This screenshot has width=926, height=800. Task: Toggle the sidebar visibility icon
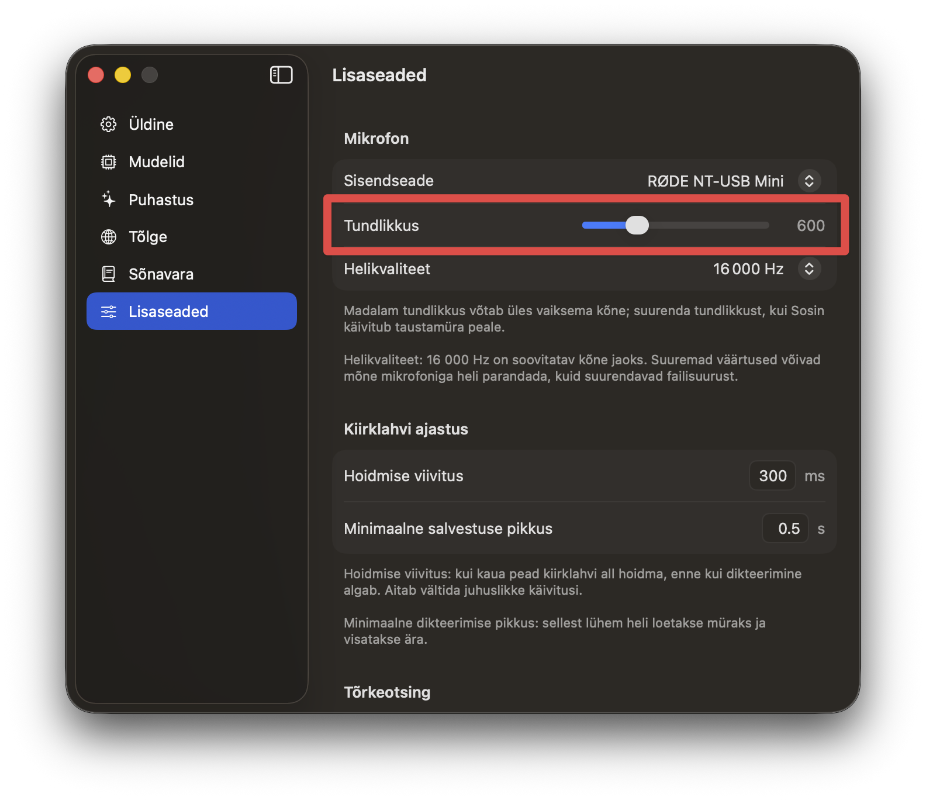(281, 75)
